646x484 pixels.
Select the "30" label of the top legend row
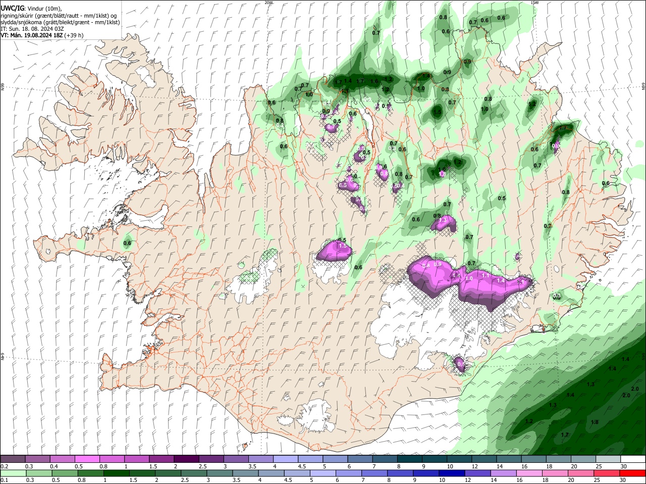(x=624, y=466)
